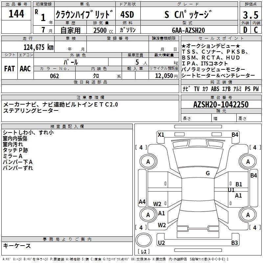Image resolution: width=263 pixels, height=263 pixels.
Task: Click the ステアリングヒーター note
Action: coord(31,110)
